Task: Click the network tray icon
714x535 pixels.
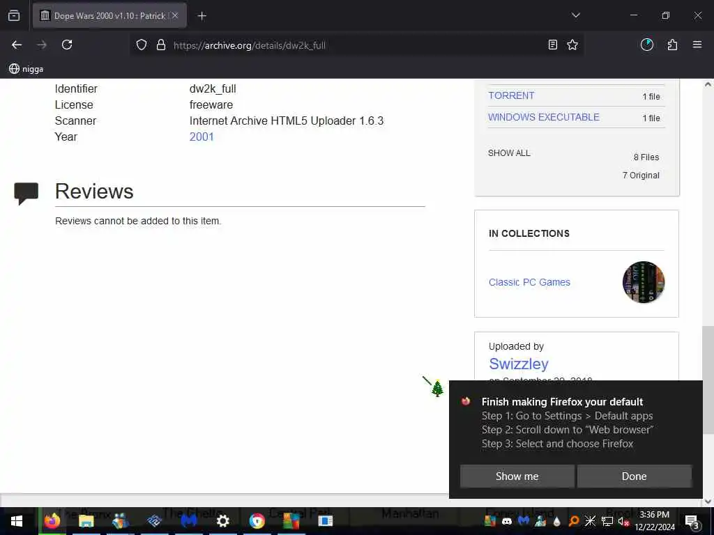Action: 607,521
